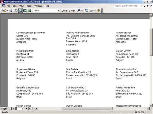
Task: Click label text 'Océano Atlántico Ltda.'
Action: point(77,33)
